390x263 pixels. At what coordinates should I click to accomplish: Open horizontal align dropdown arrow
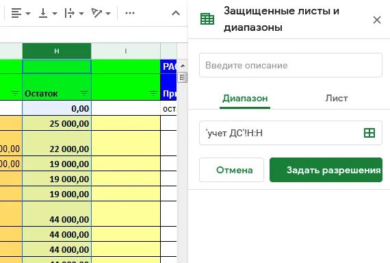28,14
